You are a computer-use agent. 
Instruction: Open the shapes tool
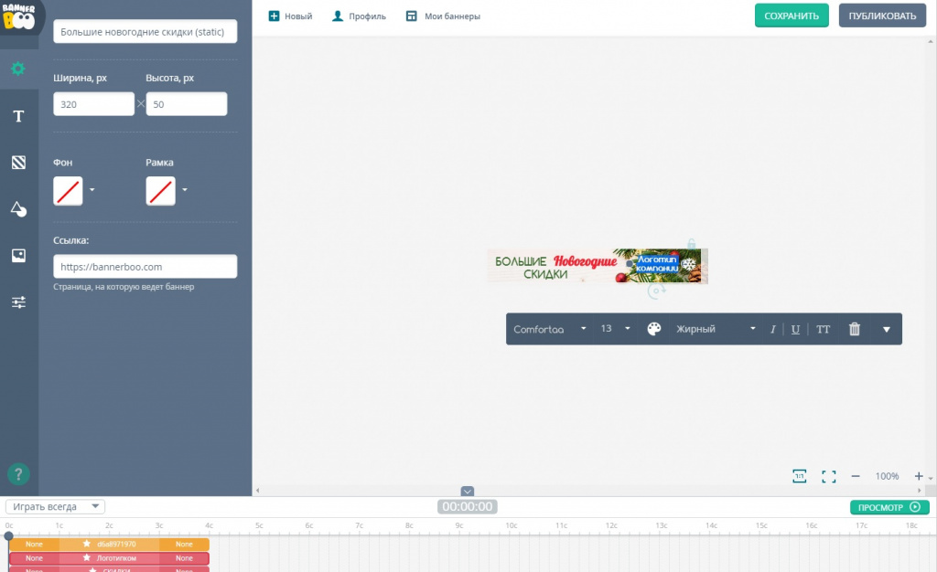tap(18, 208)
